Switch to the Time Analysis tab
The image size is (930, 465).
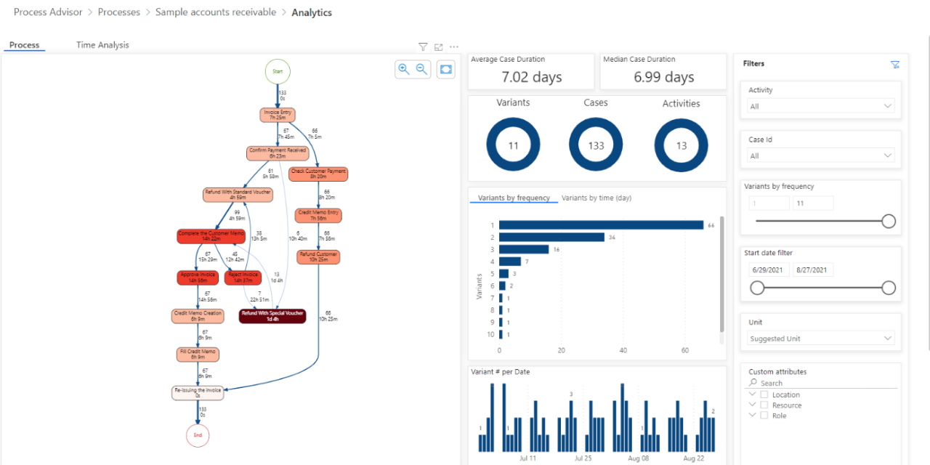tap(102, 45)
